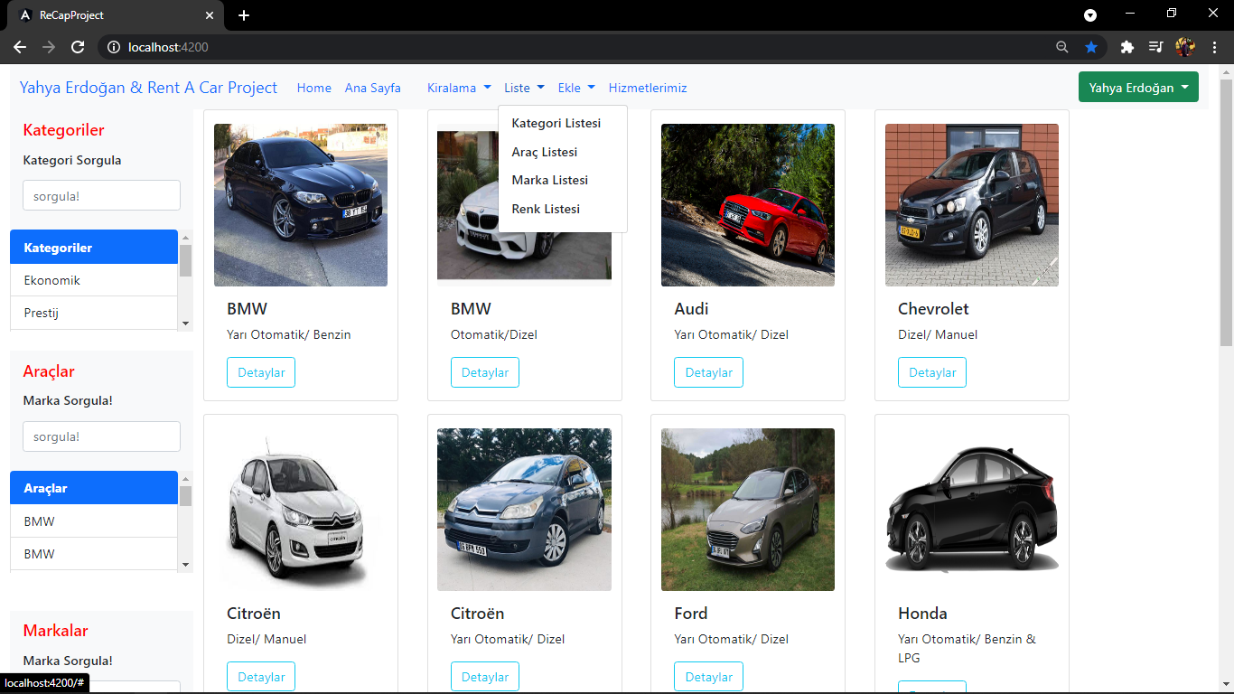Click the zoom magnifier icon in address bar
The height and width of the screenshot is (694, 1234).
click(1062, 47)
